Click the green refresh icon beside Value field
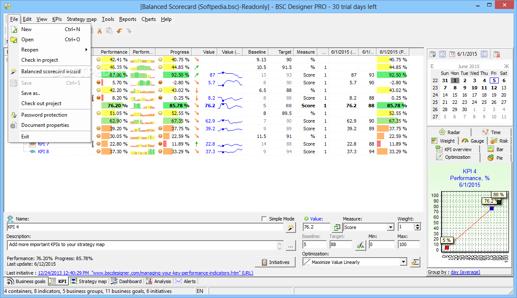This screenshot has height=298, width=517. click(337, 227)
